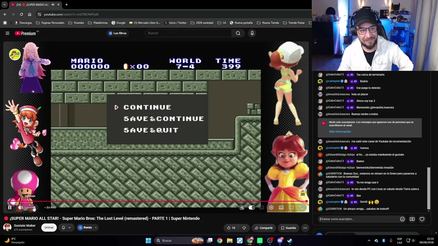The width and height of the screenshot is (438, 246).
Task: Open the Más información link in chat
Action: (x=340, y=132)
